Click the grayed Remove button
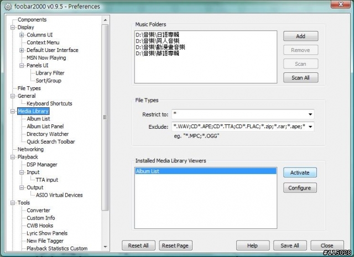Image resolution: width=354 pixels, height=257 pixels. point(301,50)
